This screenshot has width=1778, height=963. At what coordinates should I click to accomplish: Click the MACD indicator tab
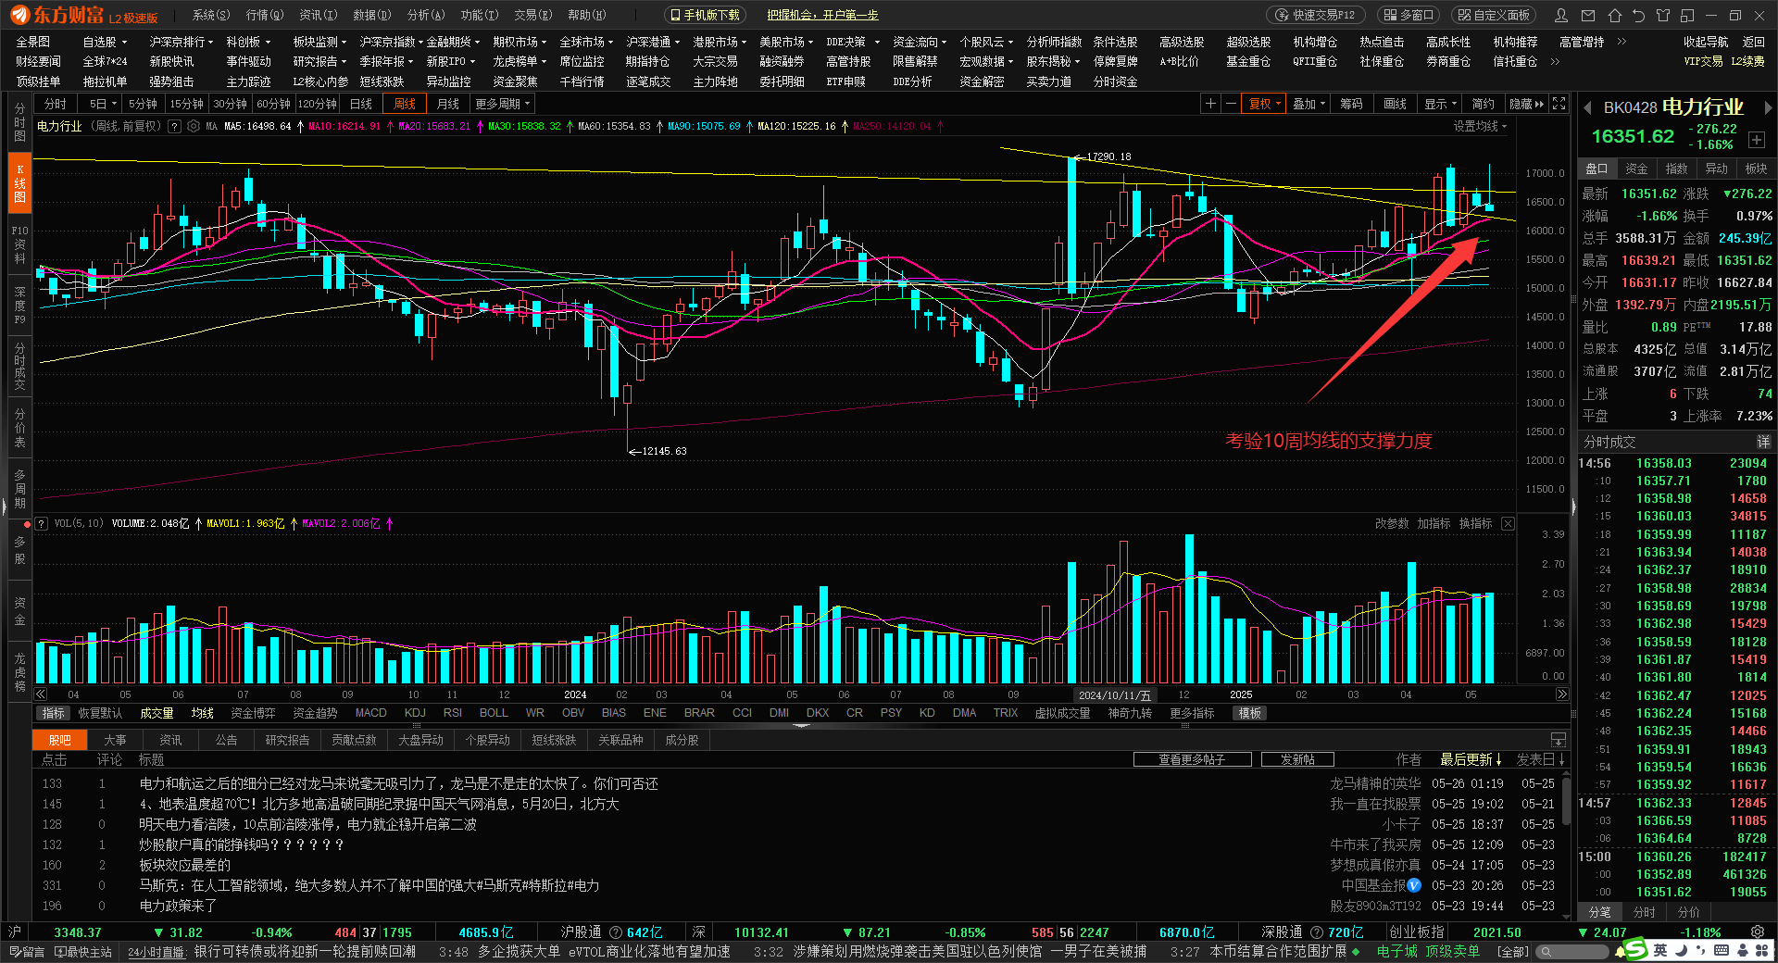[370, 713]
